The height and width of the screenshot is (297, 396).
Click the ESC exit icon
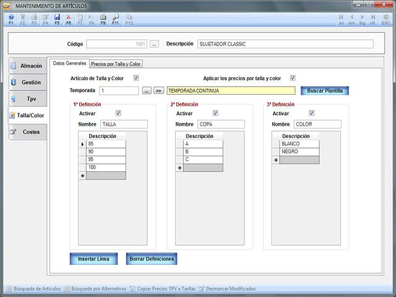click(x=385, y=19)
